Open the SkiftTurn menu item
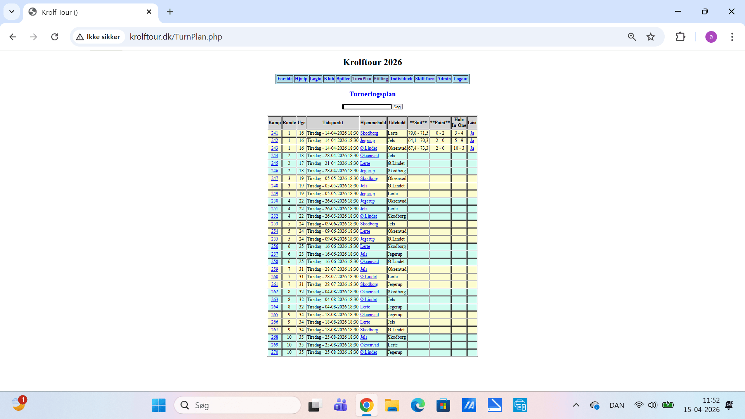Screen dimensions: 745x419 [424, 79]
